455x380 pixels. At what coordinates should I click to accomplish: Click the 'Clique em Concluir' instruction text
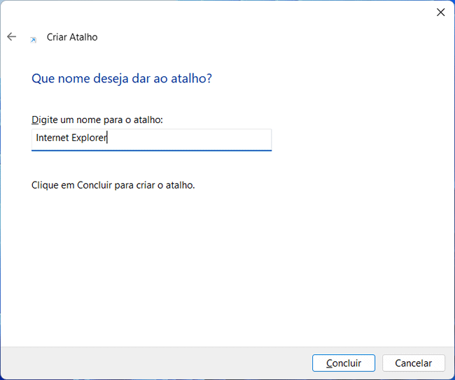coord(113,185)
